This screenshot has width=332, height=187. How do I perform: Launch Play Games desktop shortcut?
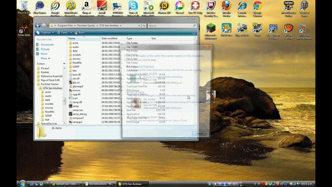[40, 8]
